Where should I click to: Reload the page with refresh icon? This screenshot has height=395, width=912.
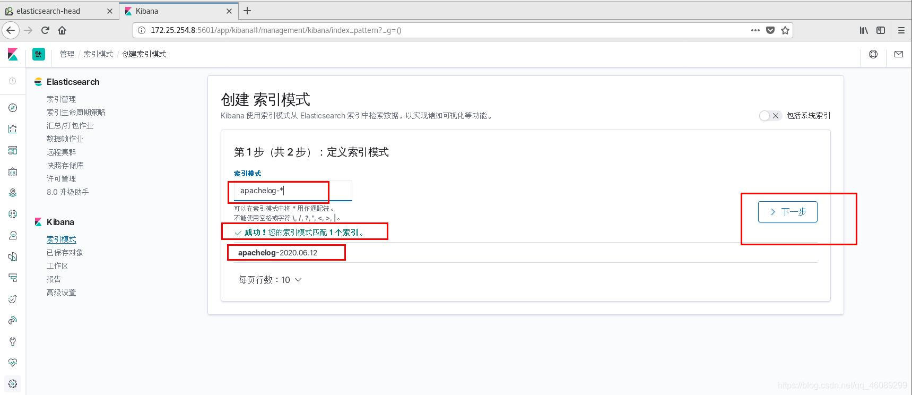45,30
